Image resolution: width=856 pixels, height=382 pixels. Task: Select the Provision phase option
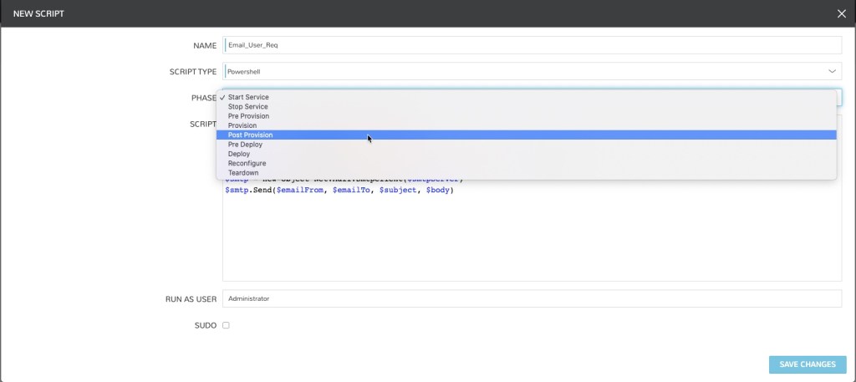[x=242, y=125]
